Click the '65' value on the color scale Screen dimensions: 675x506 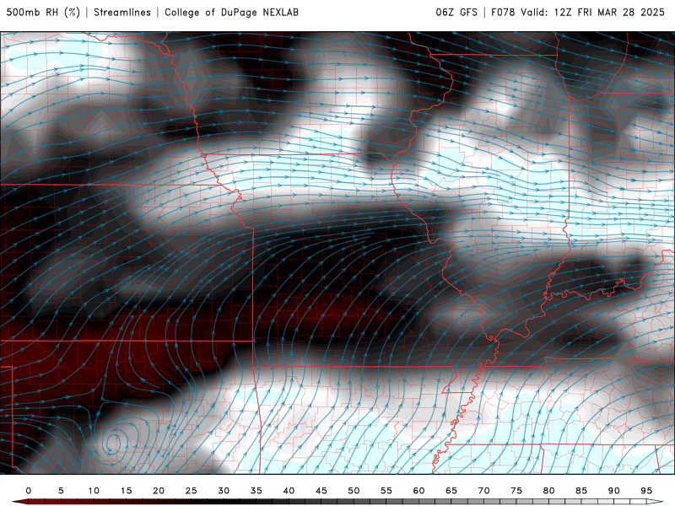(x=451, y=491)
